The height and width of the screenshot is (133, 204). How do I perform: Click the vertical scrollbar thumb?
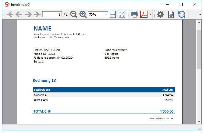pos(199,49)
